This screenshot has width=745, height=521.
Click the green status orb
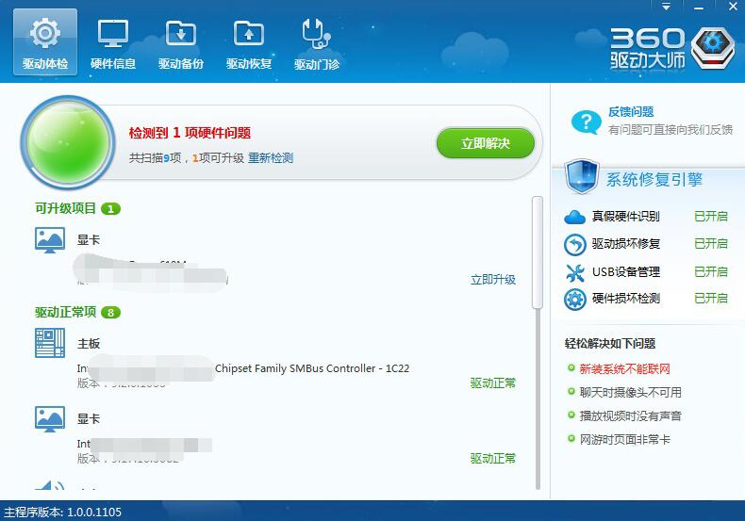(68, 142)
